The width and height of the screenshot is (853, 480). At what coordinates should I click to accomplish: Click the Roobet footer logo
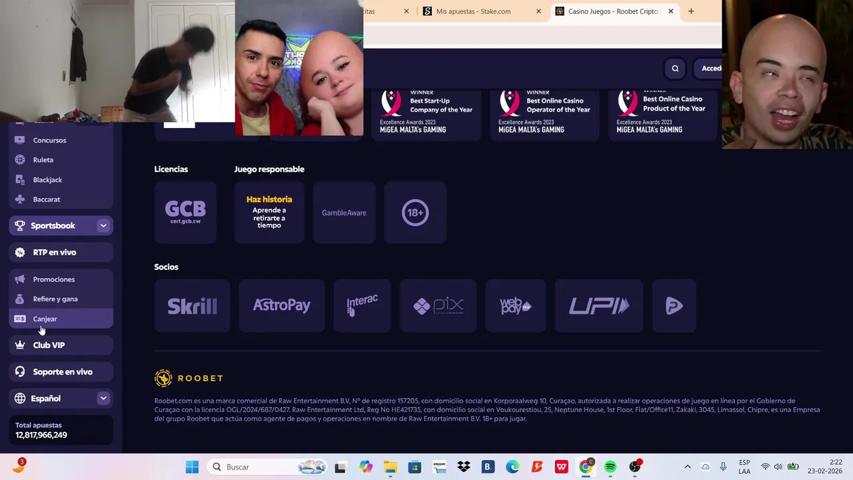pyautogui.click(x=189, y=378)
